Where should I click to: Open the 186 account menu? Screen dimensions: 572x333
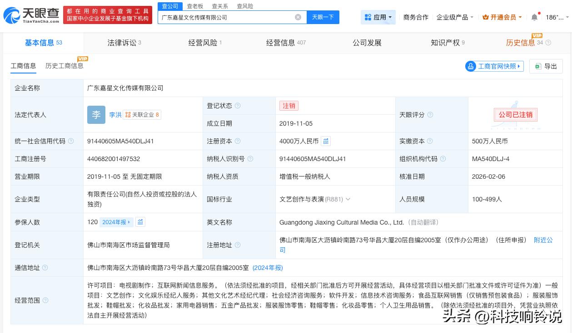coord(557,17)
